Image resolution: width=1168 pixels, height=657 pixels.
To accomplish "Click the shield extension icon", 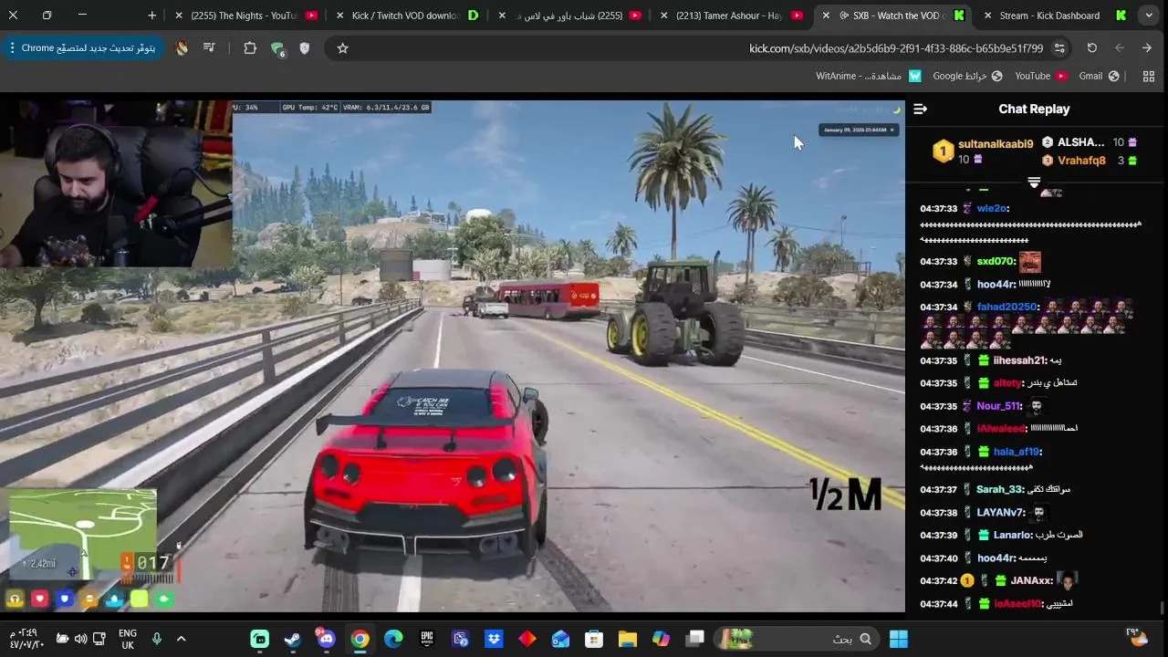I will (305, 48).
